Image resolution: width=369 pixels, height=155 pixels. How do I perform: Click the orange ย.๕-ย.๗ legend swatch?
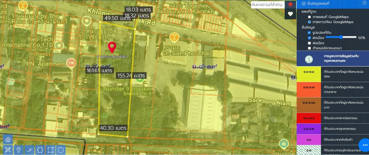[309, 89]
